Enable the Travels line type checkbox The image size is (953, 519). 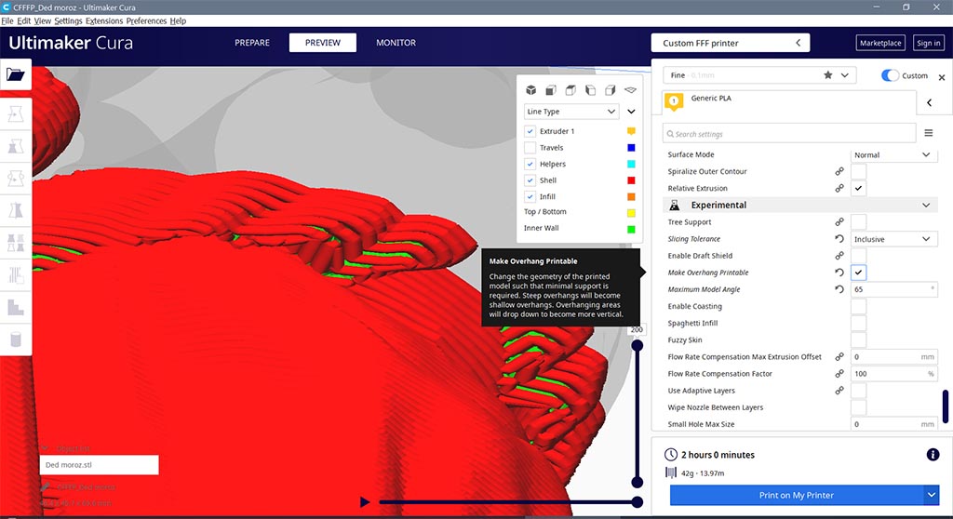click(x=530, y=148)
